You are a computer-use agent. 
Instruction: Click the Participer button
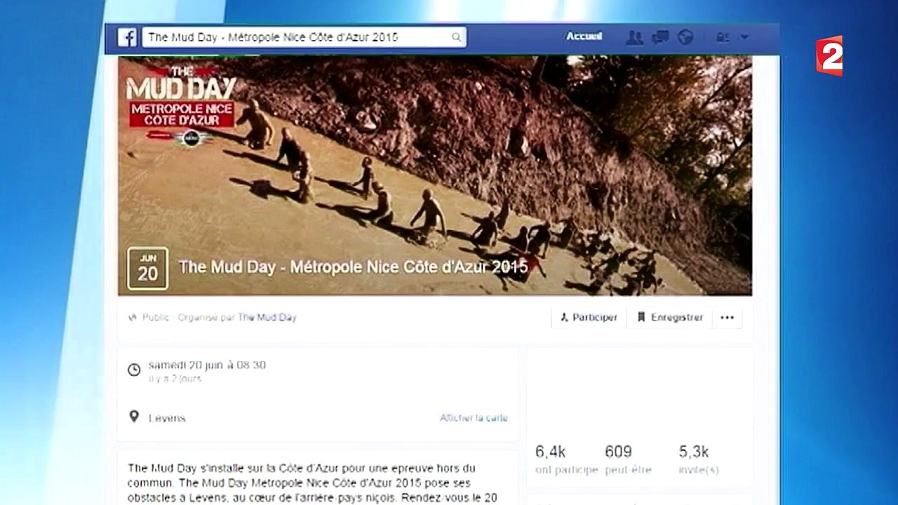click(589, 318)
